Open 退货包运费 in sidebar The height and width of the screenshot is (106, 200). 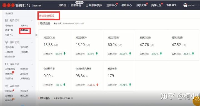tap(10, 56)
